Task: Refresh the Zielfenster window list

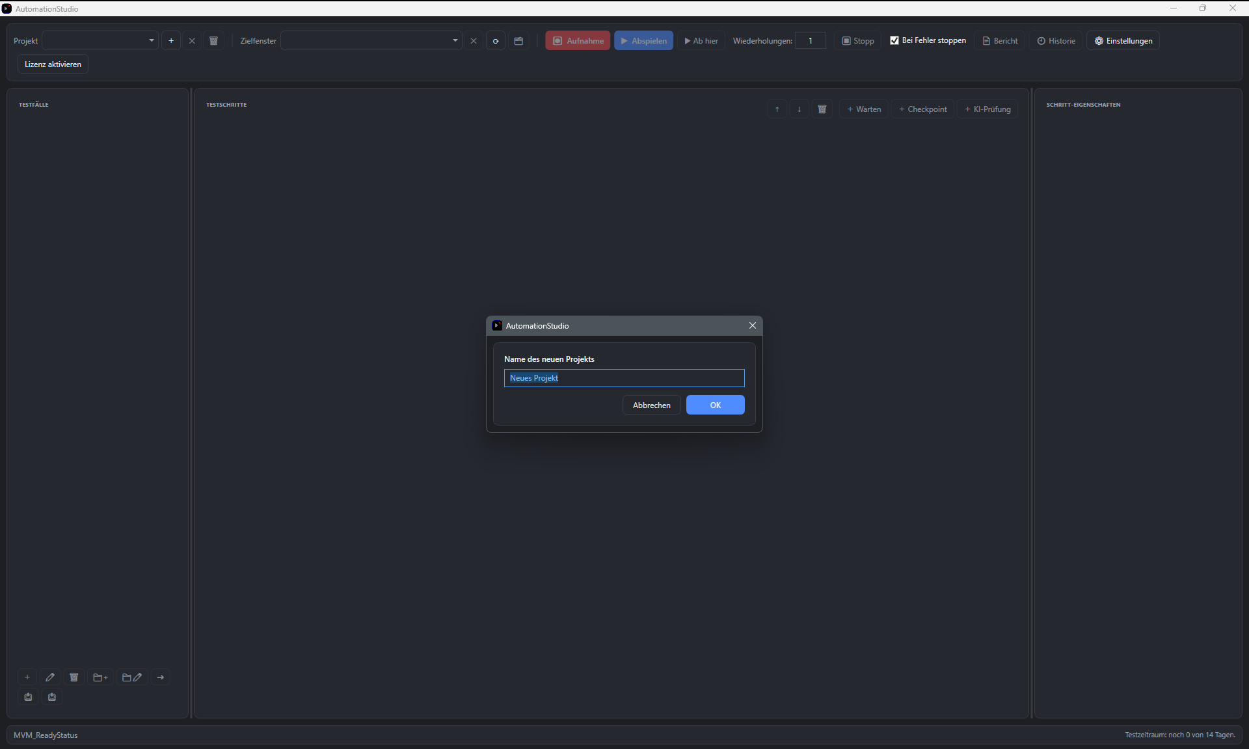Action: (x=496, y=40)
